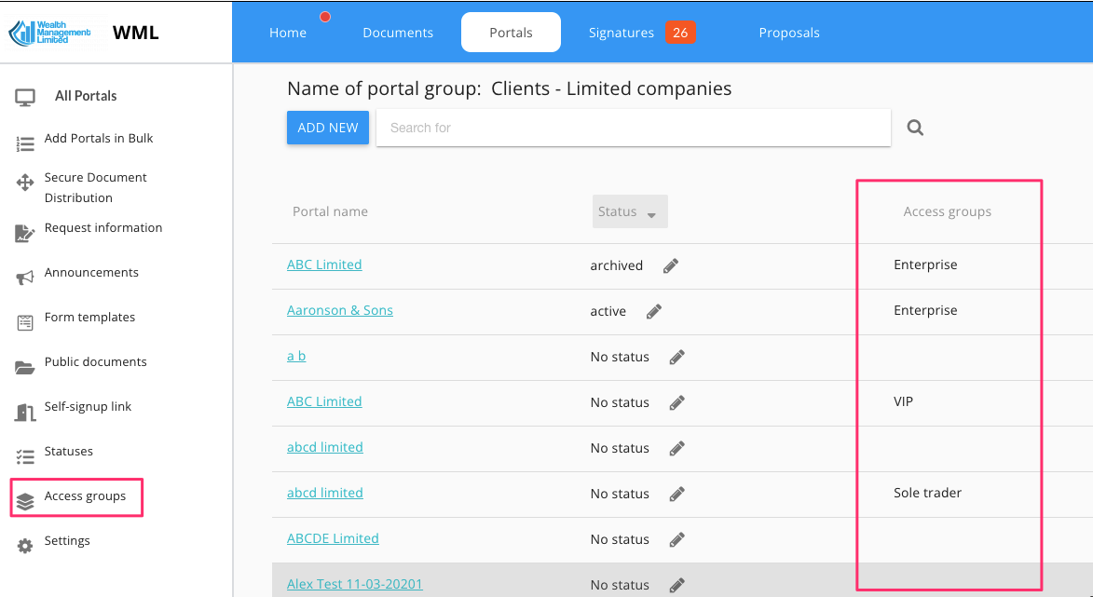Viewport: 1093px width, 597px height.
Task: Click Secure Document Distribution arrows icon
Action: (25, 183)
